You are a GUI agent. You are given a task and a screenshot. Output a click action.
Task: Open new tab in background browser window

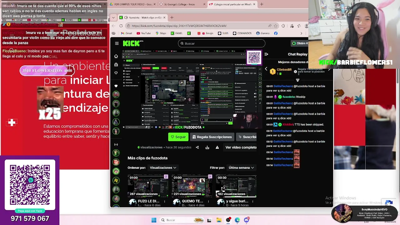point(262,4)
